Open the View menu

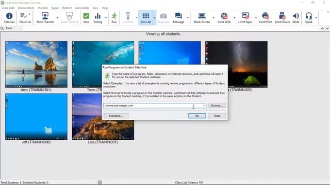coord(95,8)
